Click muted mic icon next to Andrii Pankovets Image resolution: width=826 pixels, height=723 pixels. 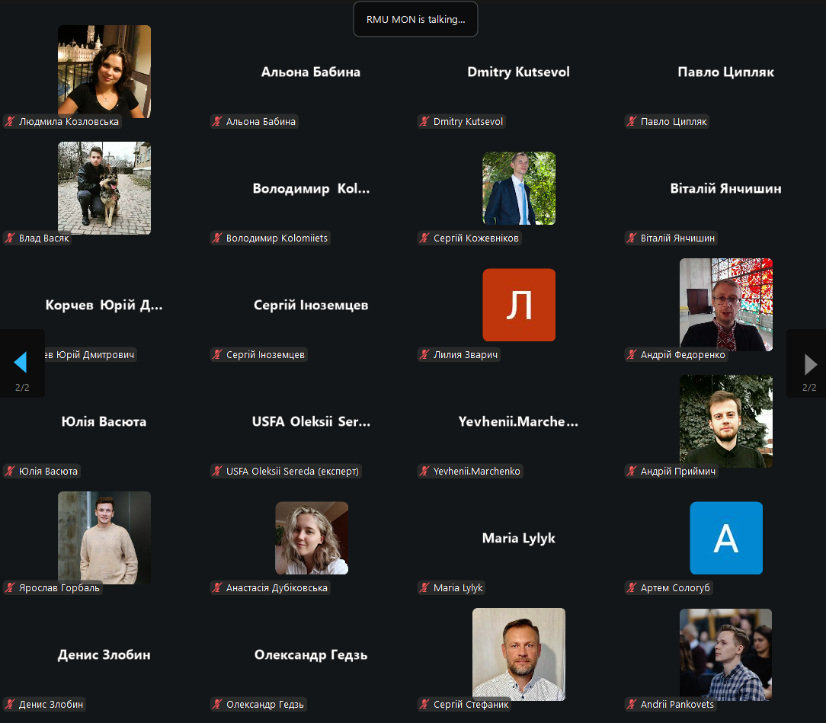tap(632, 705)
